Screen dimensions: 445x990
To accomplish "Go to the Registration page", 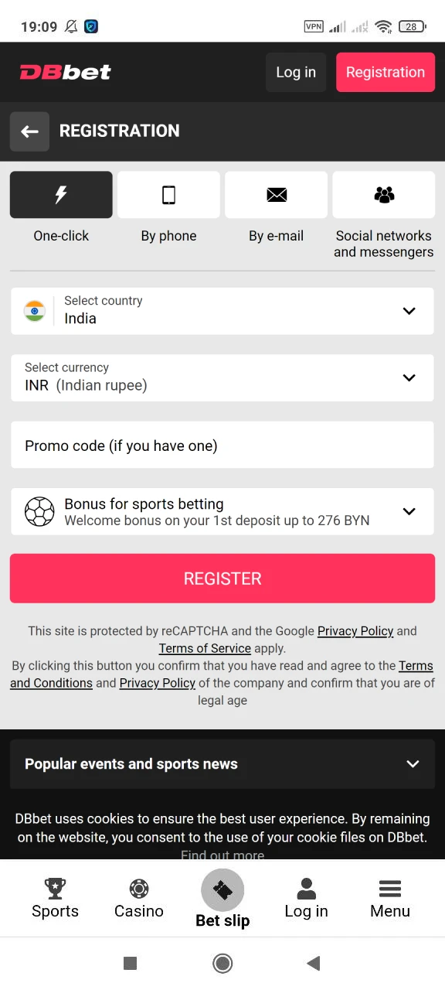I will [386, 72].
